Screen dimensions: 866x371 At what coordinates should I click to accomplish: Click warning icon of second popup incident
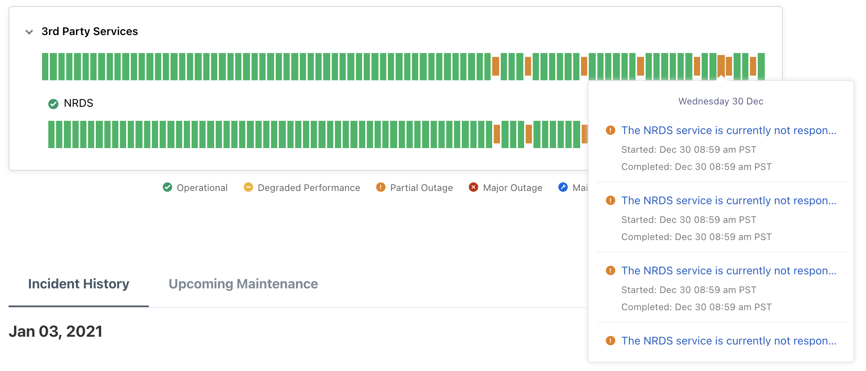[x=611, y=200]
